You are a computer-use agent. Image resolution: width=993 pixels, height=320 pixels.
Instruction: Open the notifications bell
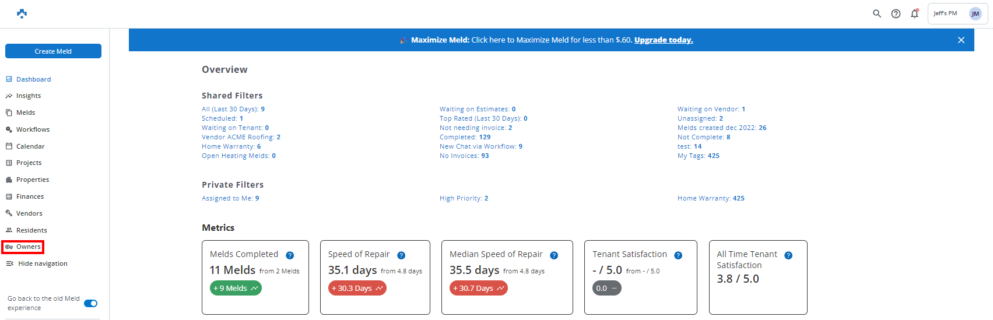click(914, 13)
